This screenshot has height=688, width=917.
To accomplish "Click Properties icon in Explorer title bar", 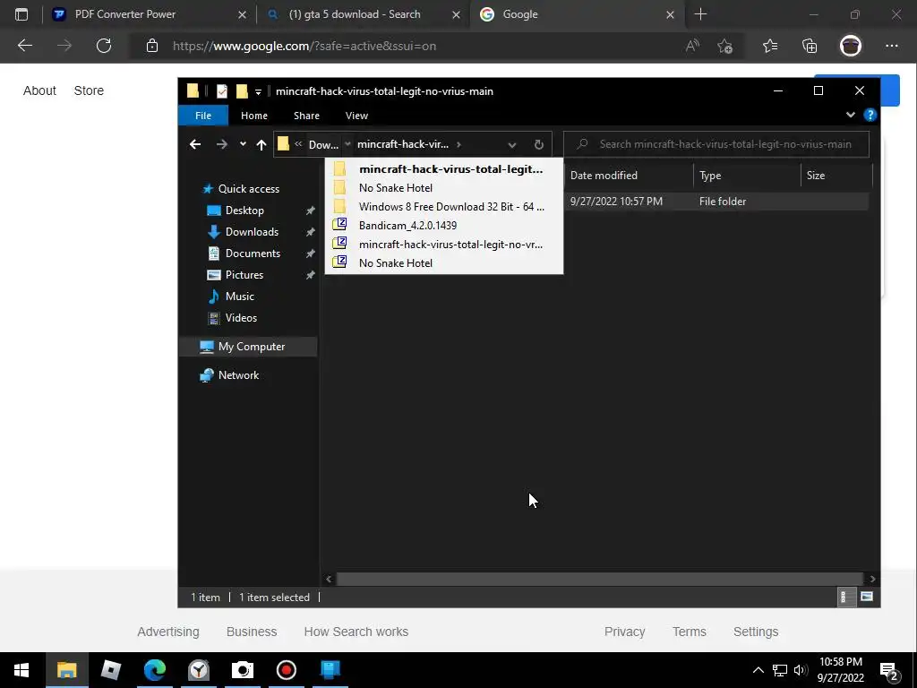I will [x=222, y=91].
